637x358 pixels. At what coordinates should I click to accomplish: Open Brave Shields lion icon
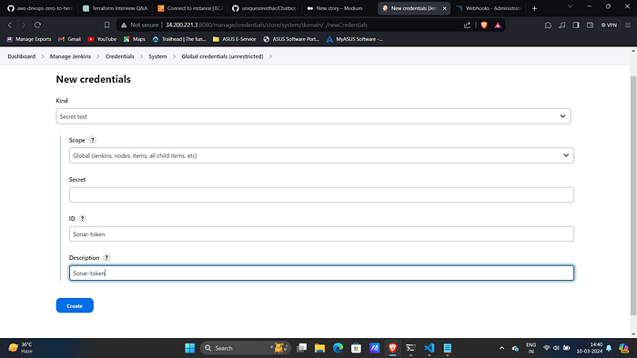tap(484, 25)
